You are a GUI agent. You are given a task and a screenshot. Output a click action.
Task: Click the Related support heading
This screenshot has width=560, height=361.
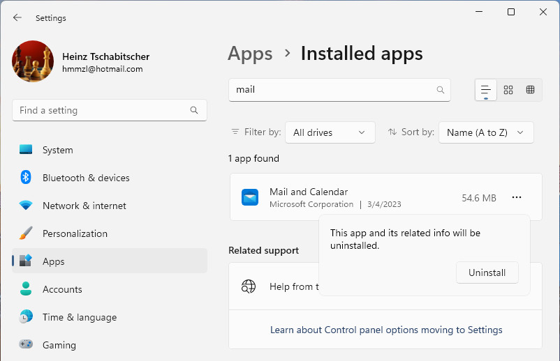tap(263, 250)
